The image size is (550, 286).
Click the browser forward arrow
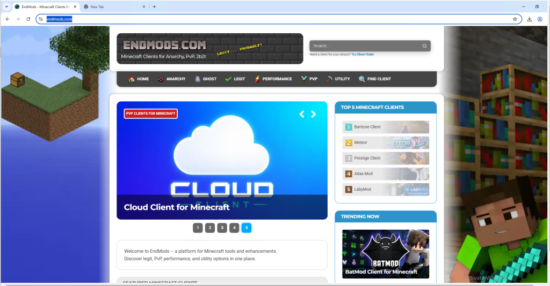[18, 19]
